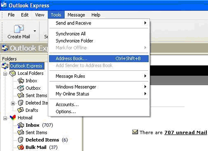Click the Hotmail Sent Items icon
Image resolution: width=208 pixels, height=151 pixels.
(x=21, y=132)
